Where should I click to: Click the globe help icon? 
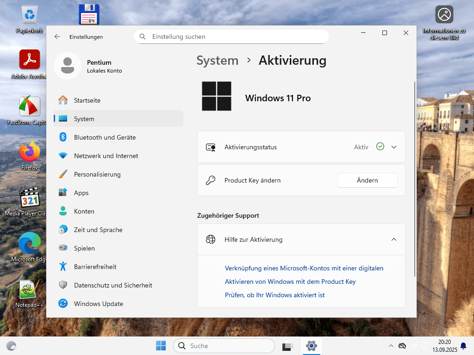point(211,239)
